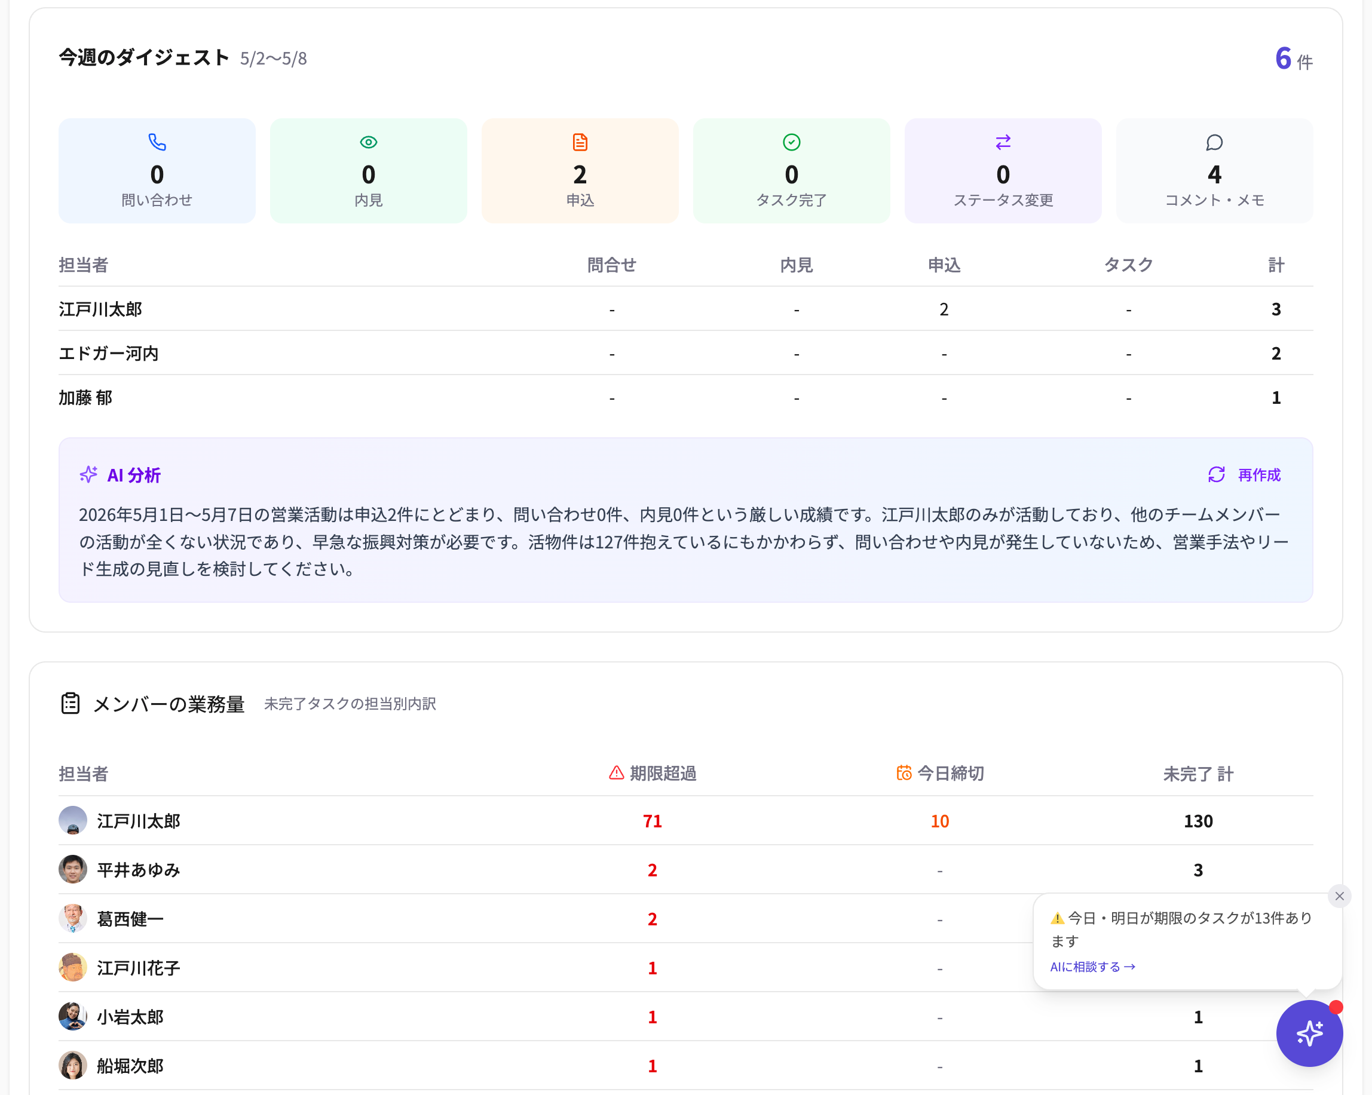The width and height of the screenshot is (1372, 1095).
Task: Click the document icon in 申込 card
Action: [x=580, y=142]
